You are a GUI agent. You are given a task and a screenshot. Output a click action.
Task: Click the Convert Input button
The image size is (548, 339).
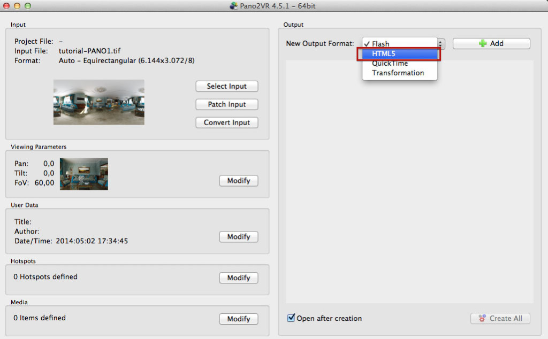tap(227, 122)
